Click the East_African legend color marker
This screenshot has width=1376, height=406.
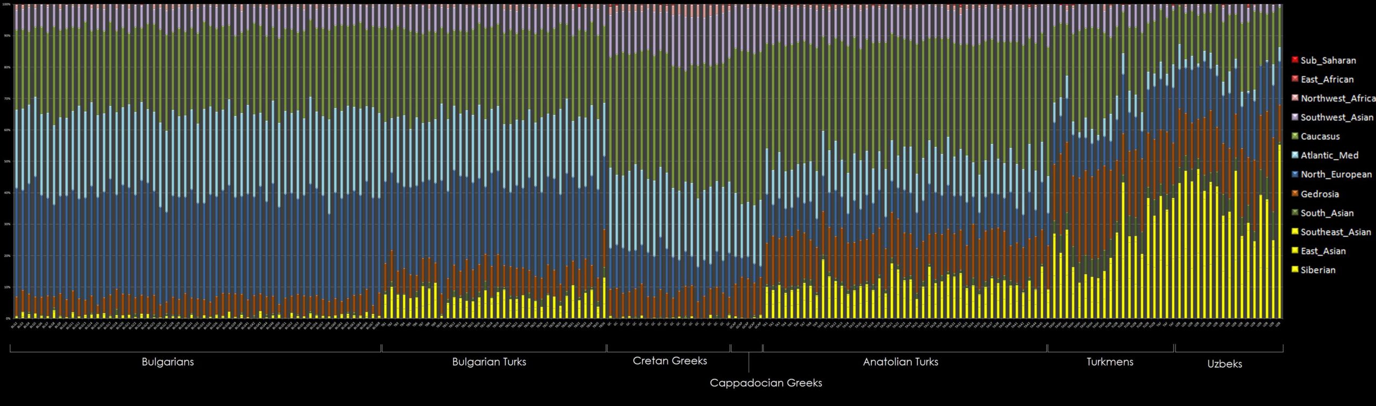(1295, 78)
